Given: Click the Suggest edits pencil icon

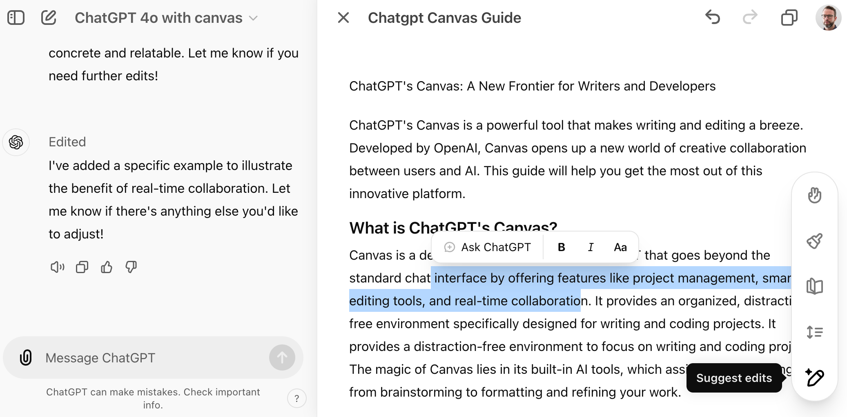Looking at the screenshot, I should (815, 378).
